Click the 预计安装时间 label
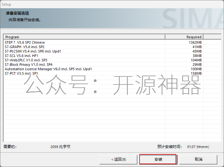This screenshot has height=167, width=224. pyautogui.click(x=169, y=147)
